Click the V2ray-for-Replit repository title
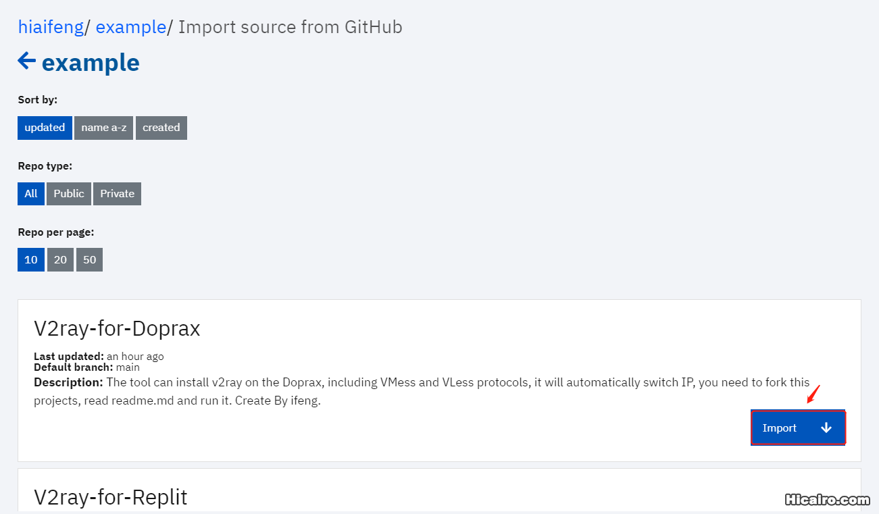 point(110,497)
